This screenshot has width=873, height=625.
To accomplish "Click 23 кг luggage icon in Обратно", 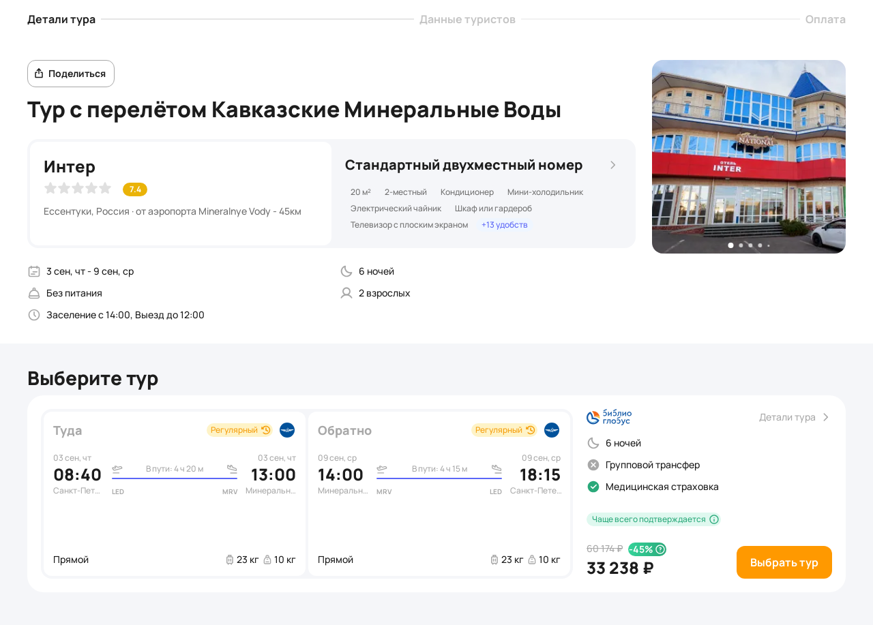I will point(494,560).
